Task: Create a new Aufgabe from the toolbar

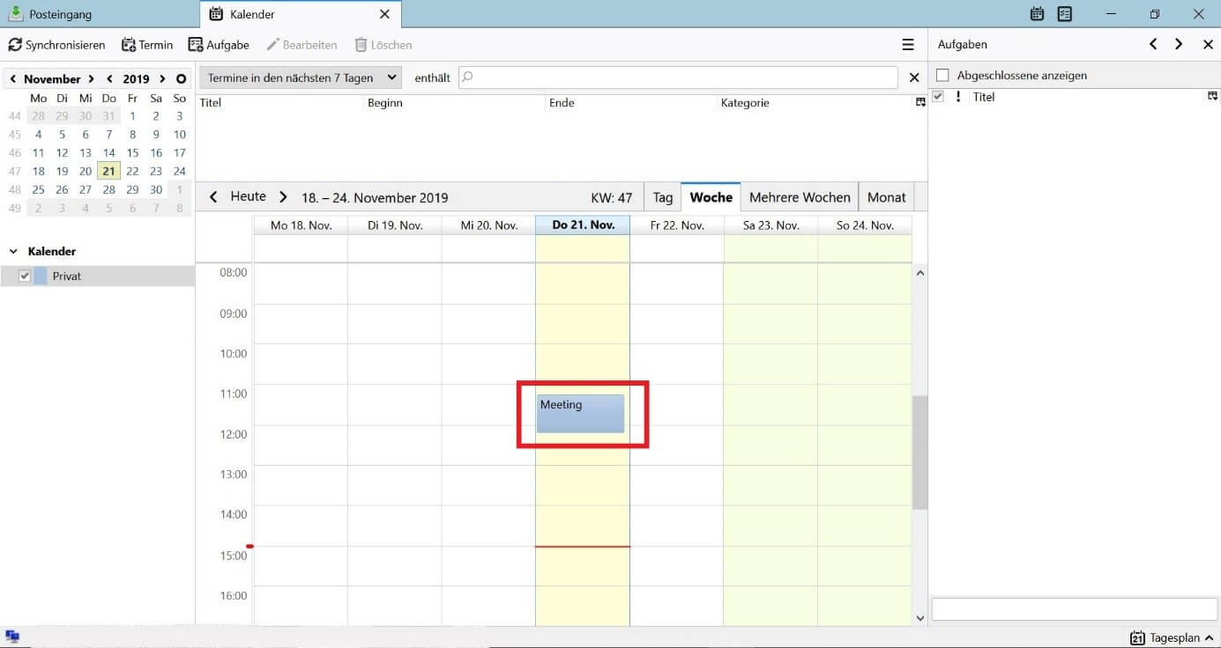Action: (x=219, y=45)
